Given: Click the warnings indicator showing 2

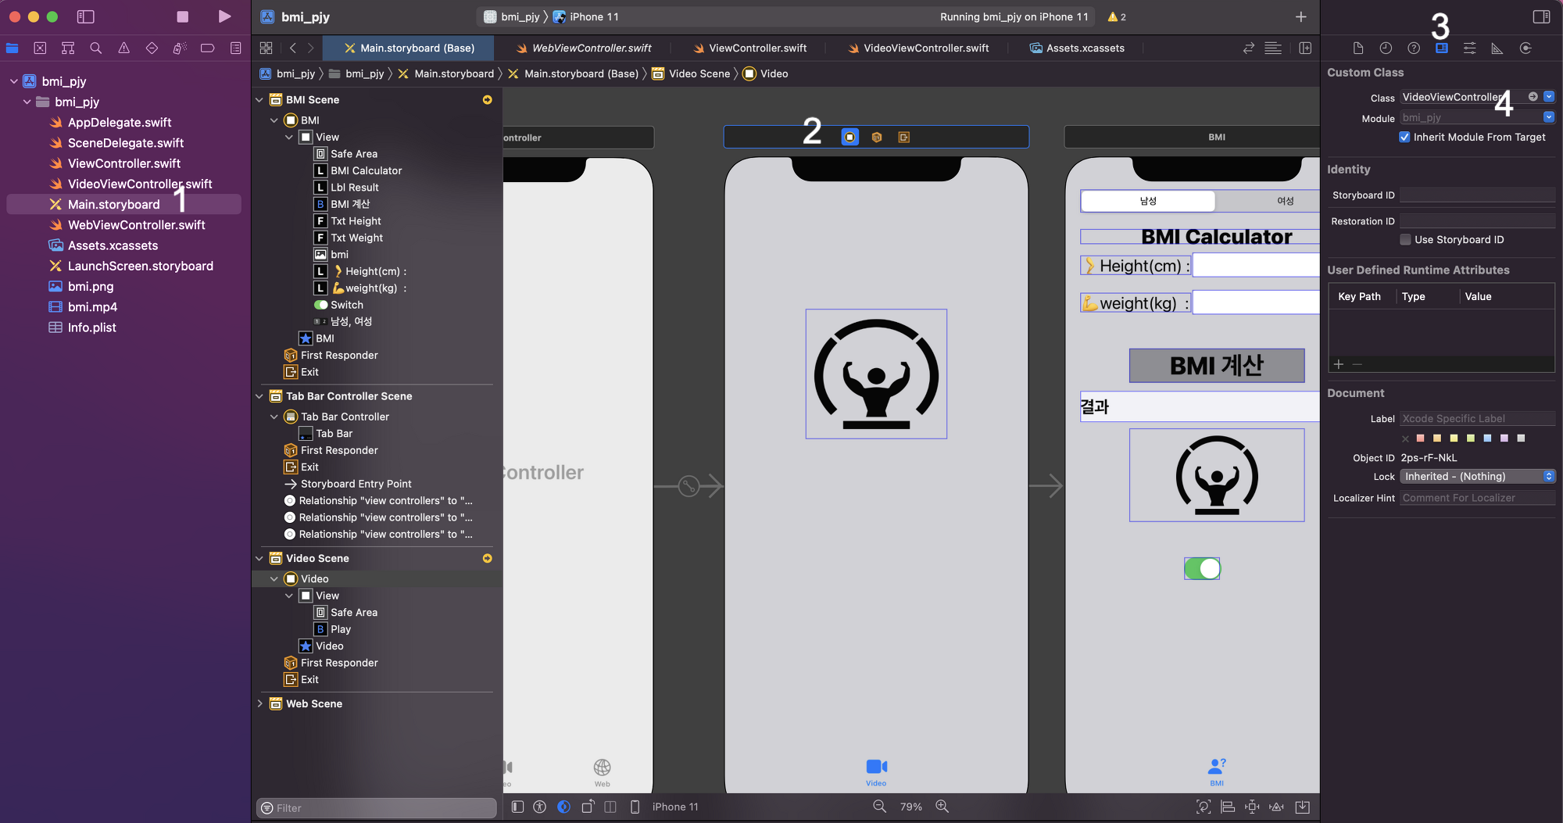Looking at the screenshot, I should click(1117, 16).
